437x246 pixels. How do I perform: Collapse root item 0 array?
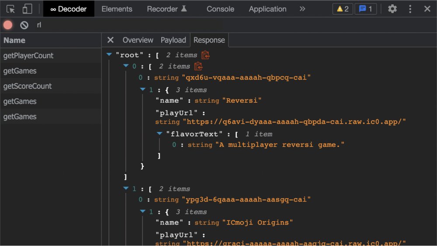126,66
